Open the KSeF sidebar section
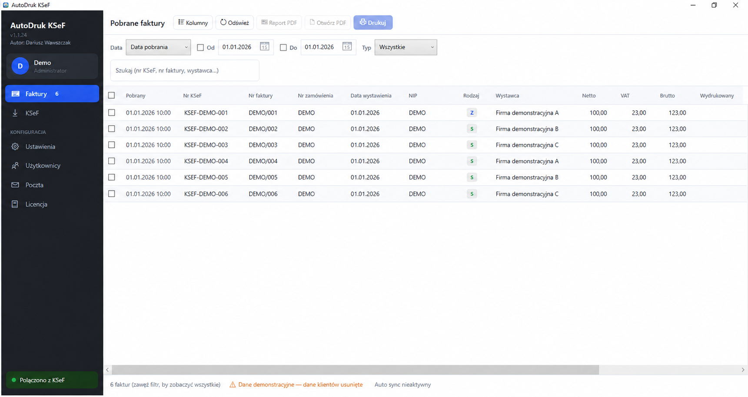748x397 pixels. pyautogui.click(x=52, y=113)
